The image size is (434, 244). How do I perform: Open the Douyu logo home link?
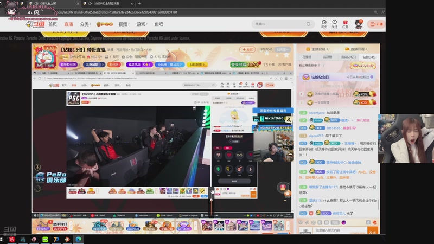[x=35, y=24]
